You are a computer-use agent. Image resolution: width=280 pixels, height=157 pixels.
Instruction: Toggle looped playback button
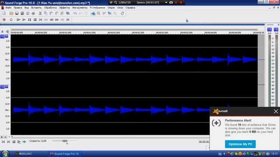11,20
